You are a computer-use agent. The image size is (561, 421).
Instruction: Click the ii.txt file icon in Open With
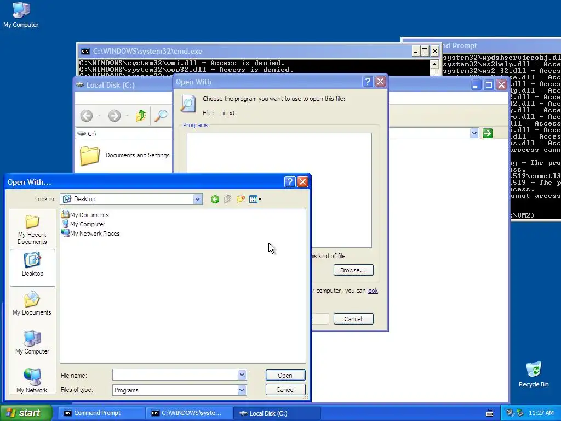pyautogui.click(x=188, y=104)
